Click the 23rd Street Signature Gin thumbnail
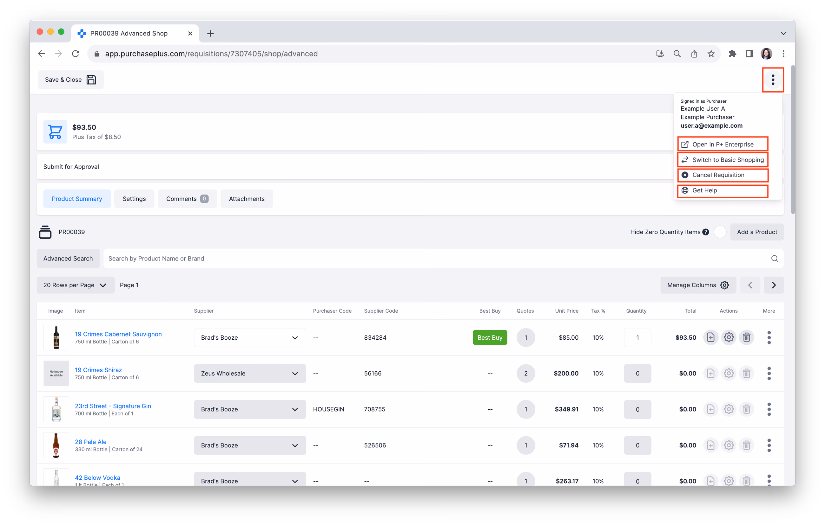Image resolution: width=825 pixels, height=525 pixels. pos(56,409)
